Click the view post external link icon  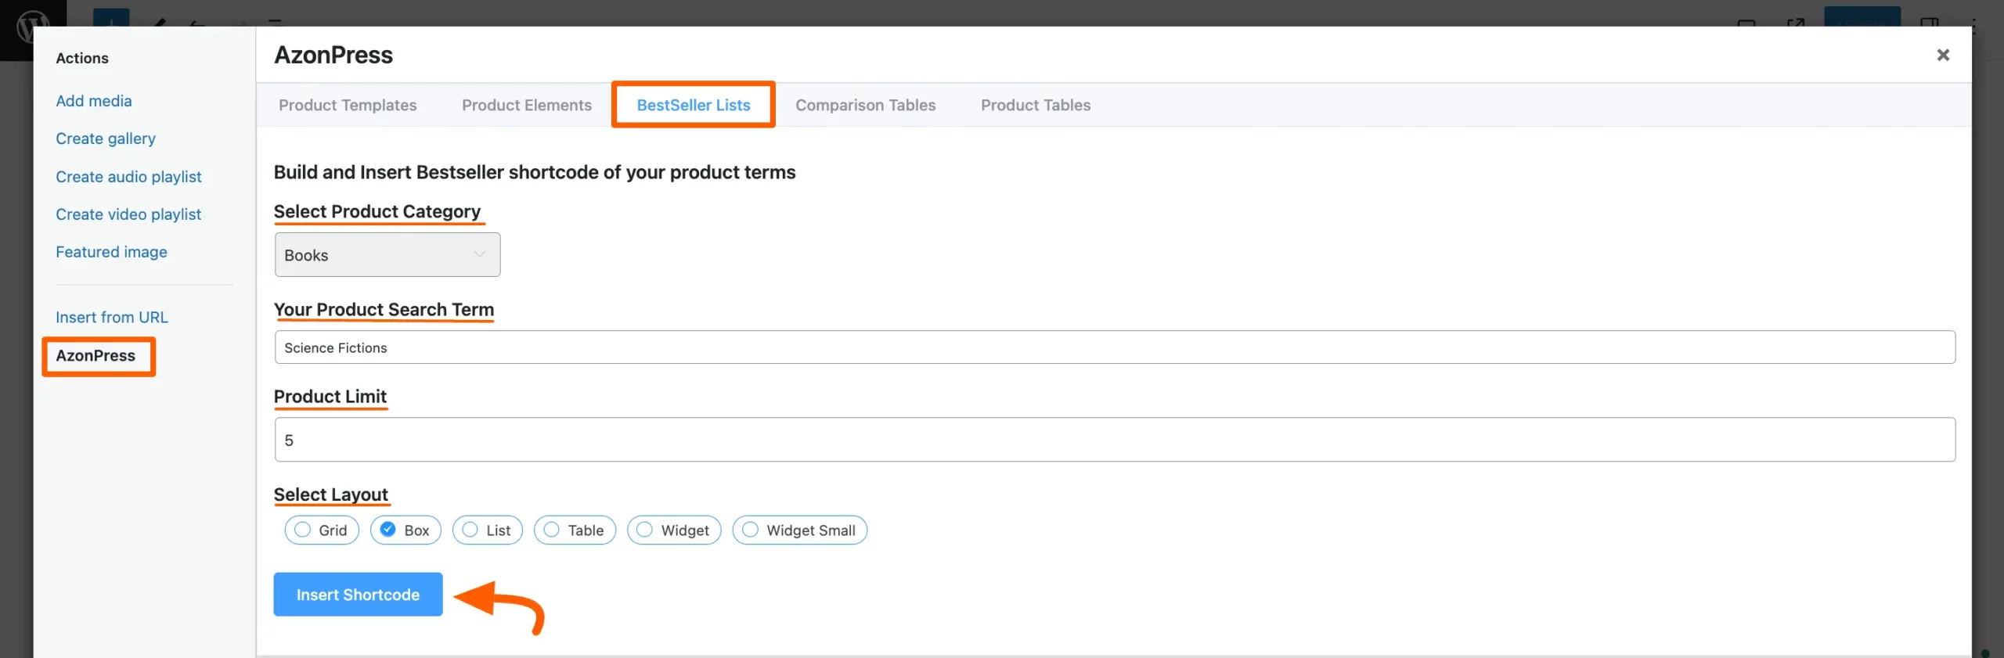(1795, 22)
